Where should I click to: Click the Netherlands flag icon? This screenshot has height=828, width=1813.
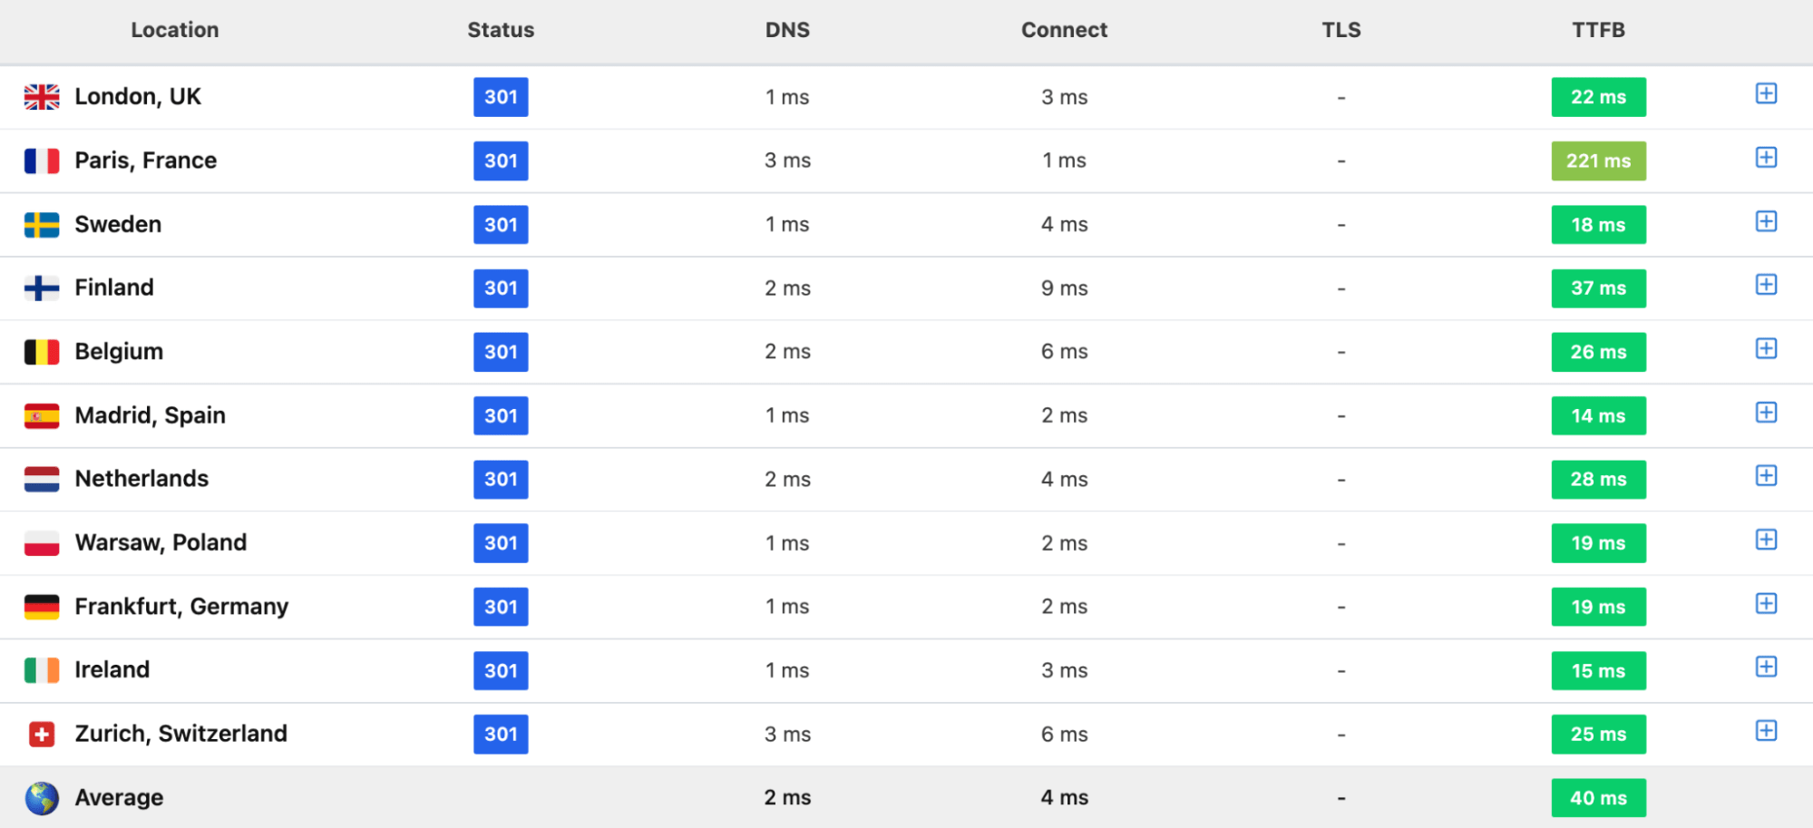click(x=42, y=479)
